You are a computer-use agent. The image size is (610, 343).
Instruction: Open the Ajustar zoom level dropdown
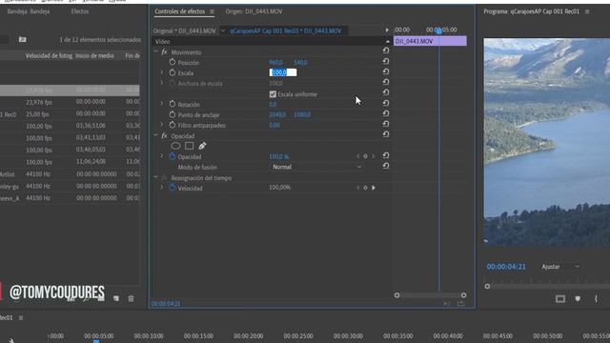point(560,267)
